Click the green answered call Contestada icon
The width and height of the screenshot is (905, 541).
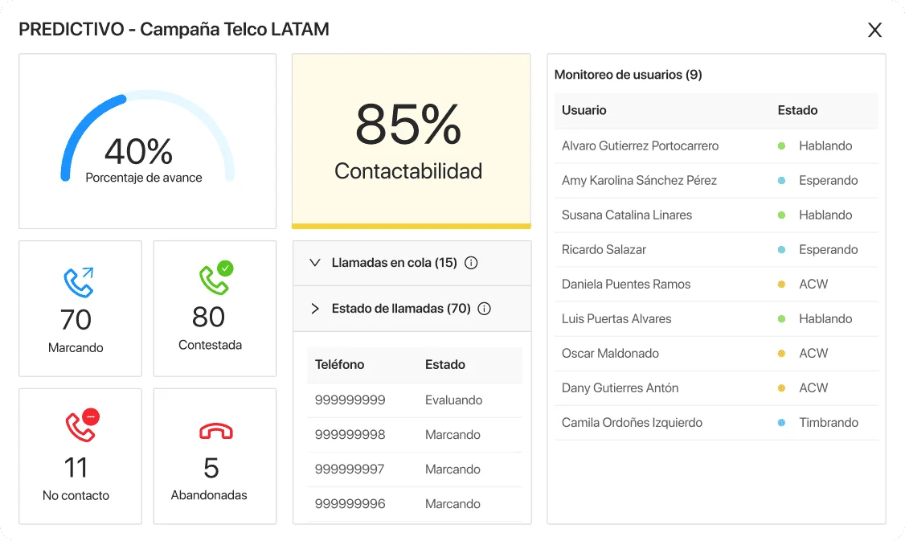[216, 278]
